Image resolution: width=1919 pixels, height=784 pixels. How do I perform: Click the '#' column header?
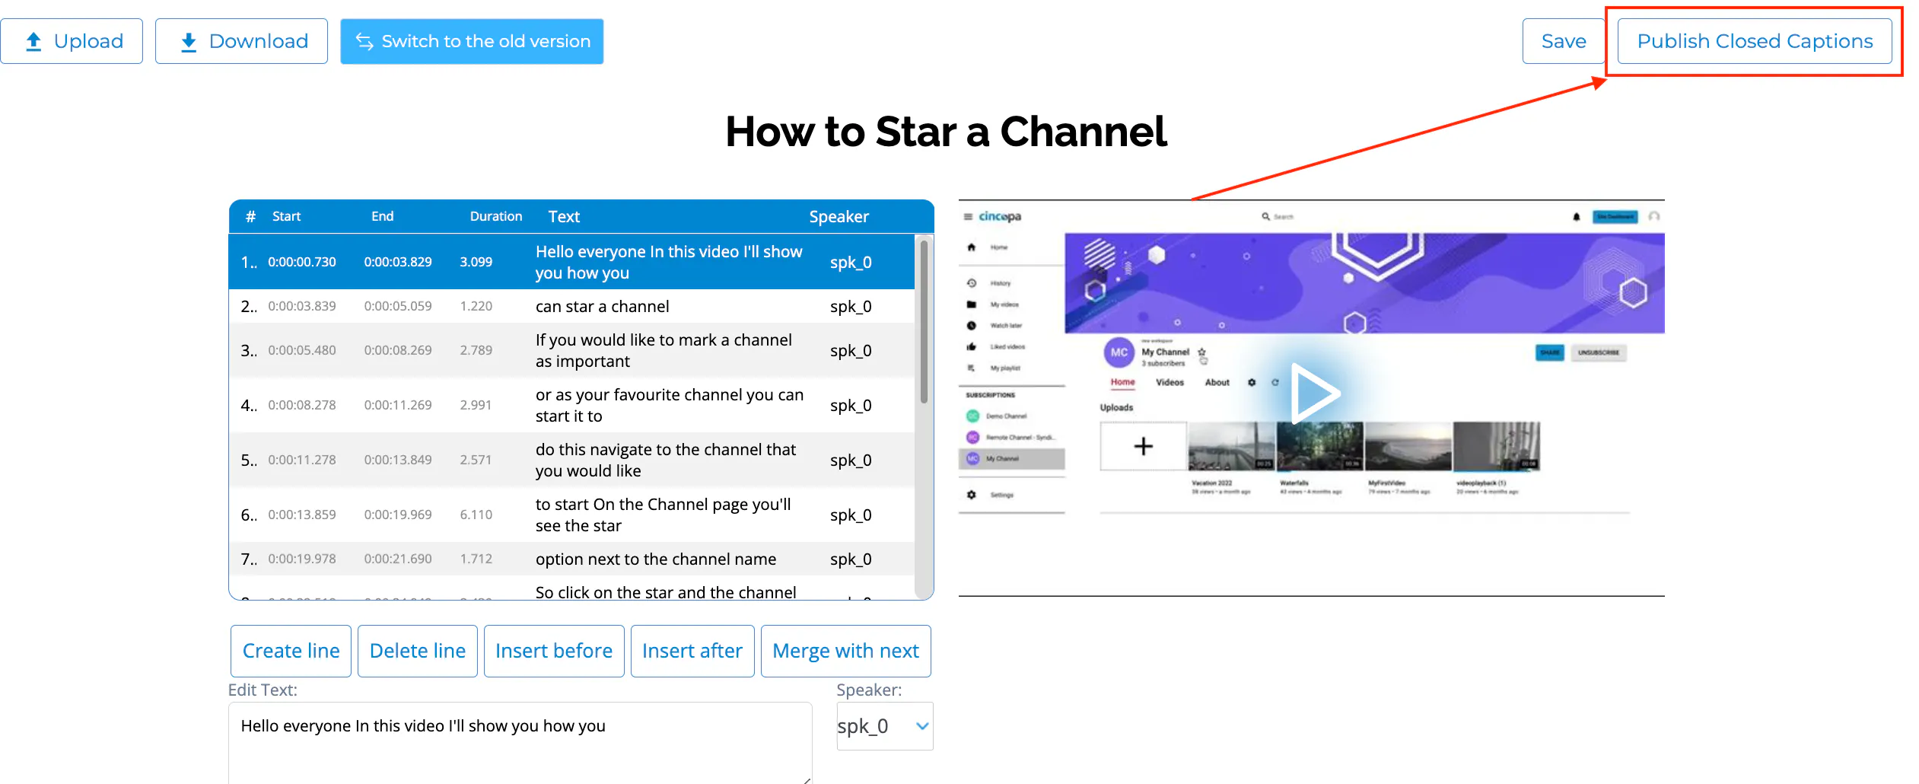pos(250,216)
